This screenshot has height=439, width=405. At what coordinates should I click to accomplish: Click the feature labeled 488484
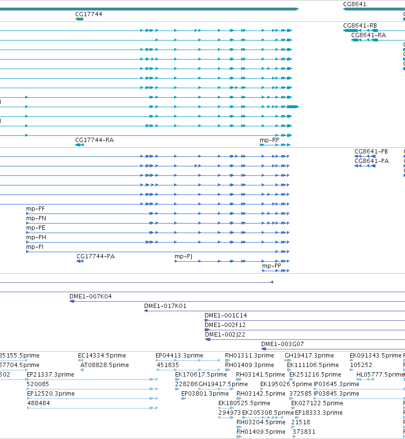(39, 403)
